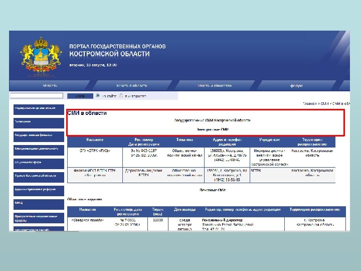
Task: Click the «Северная правда» newspaper cell
Action: [87, 220]
